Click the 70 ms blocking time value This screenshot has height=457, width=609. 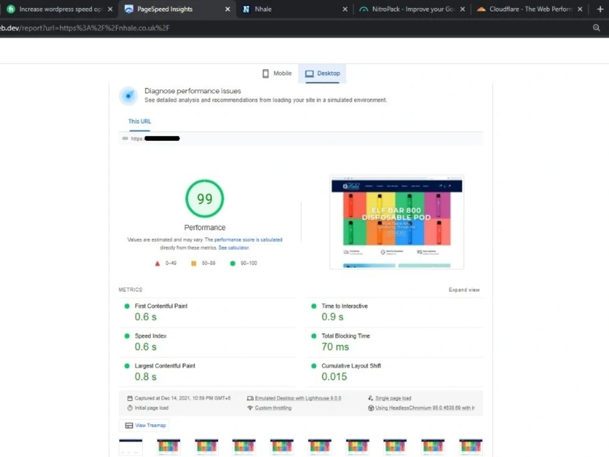335,347
